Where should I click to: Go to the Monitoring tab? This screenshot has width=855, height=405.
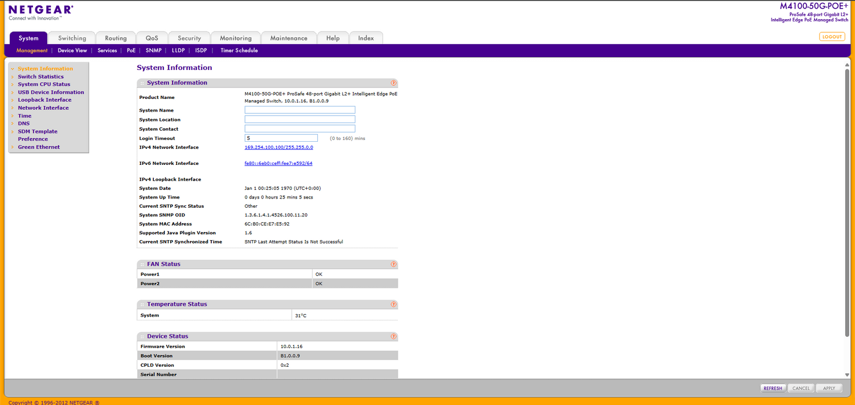[x=236, y=38]
